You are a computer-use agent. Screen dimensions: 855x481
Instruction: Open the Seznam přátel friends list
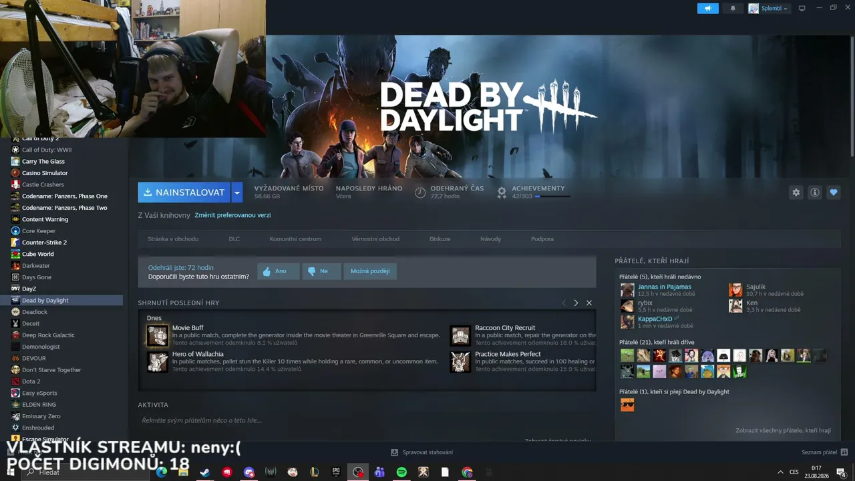(x=824, y=452)
